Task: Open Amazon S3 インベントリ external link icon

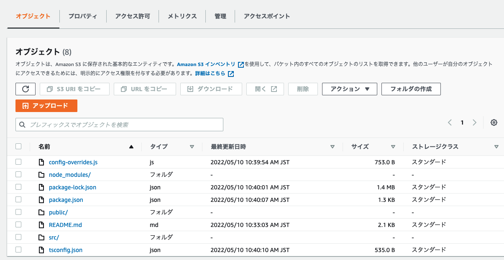Action: pos(241,64)
